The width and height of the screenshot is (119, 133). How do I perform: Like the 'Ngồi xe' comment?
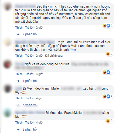tap(19, 74)
